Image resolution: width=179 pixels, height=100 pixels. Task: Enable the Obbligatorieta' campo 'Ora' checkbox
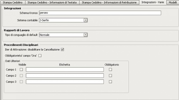click(40, 55)
